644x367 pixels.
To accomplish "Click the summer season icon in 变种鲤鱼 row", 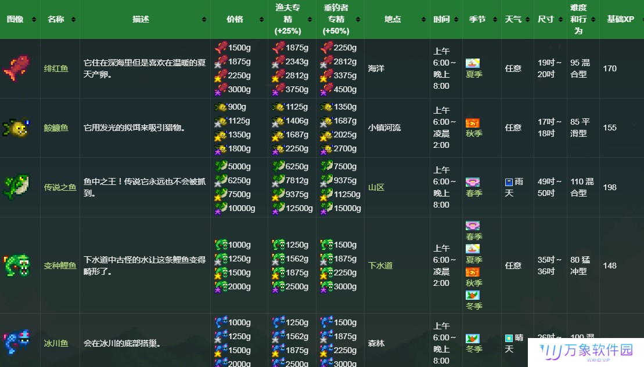I will pyautogui.click(x=472, y=249).
